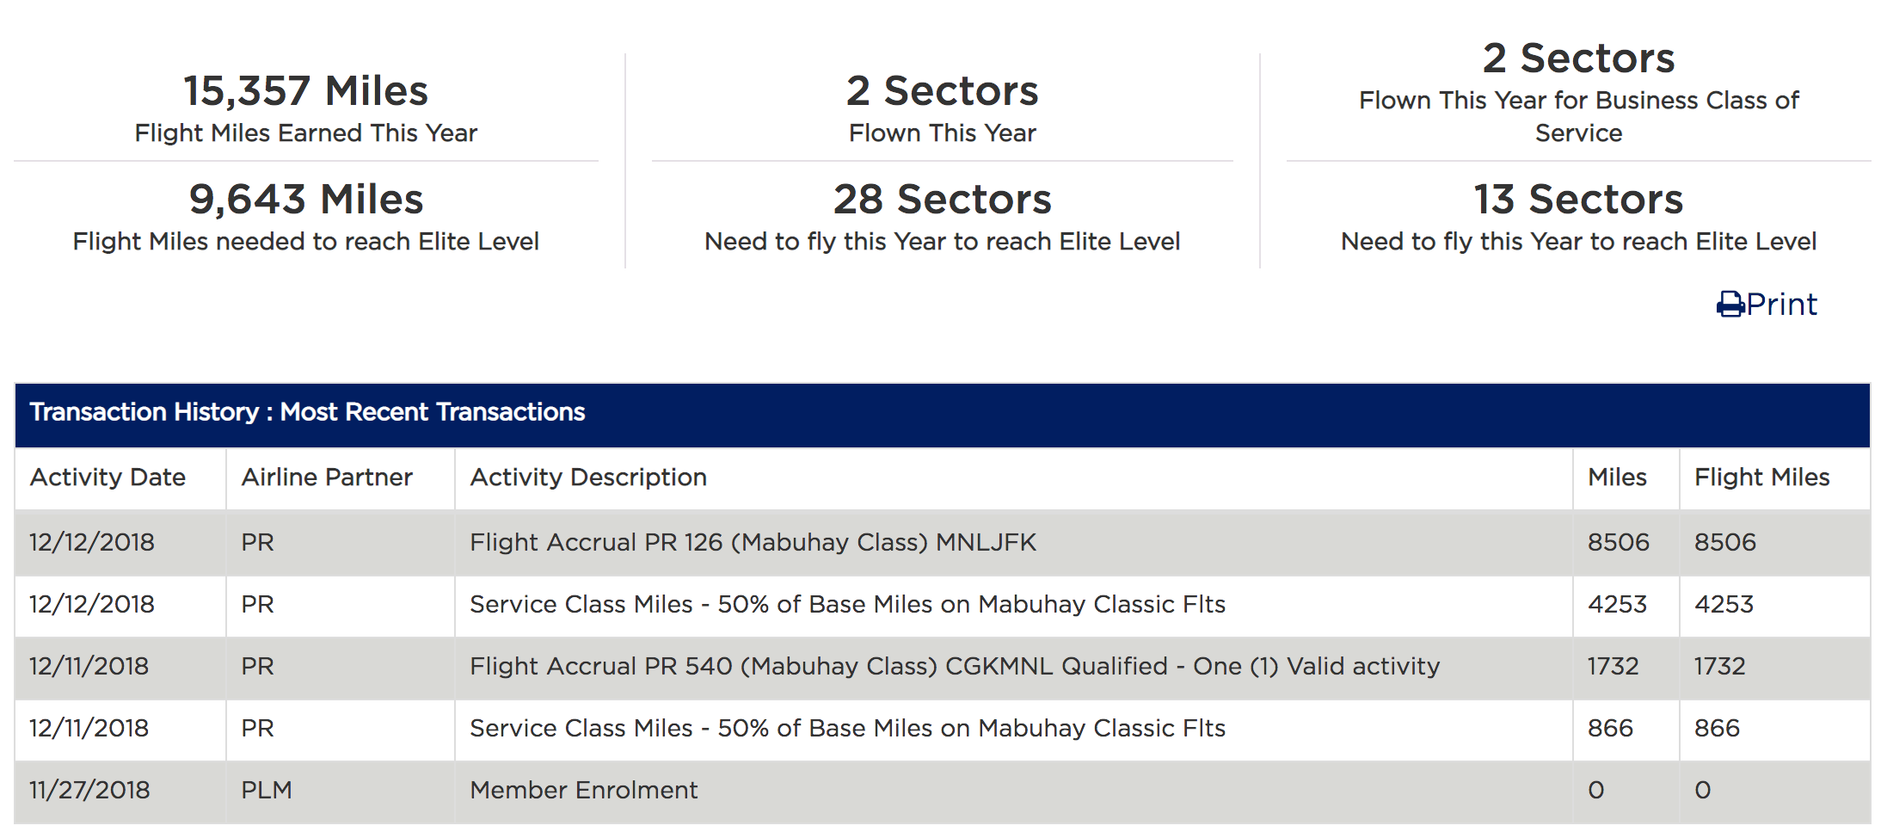1887x838 pixels.
Task: Select the PR 126 MNLJFK flight accrual row
Action: point(753,542)
